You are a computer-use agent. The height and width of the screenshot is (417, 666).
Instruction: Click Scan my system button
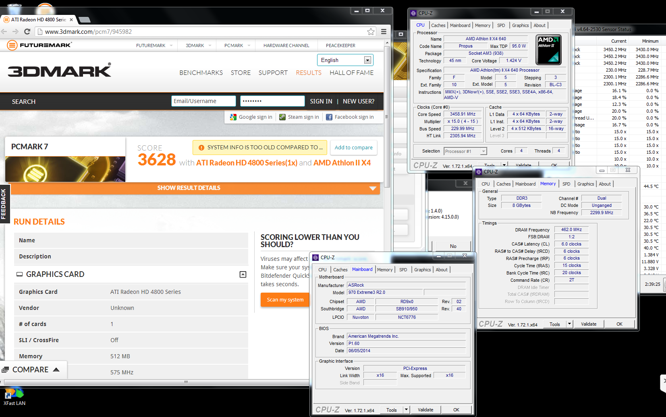click(285, 300)
